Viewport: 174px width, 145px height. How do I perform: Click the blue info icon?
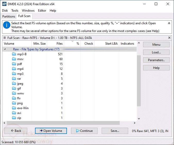7,25
